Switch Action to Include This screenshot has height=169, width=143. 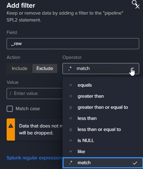[19, 69]
